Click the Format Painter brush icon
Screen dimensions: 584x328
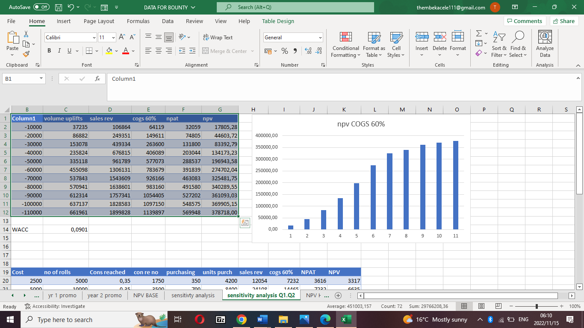point(26,54)
